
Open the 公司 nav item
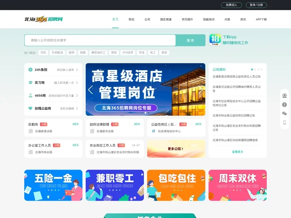[x=147, y=19]
